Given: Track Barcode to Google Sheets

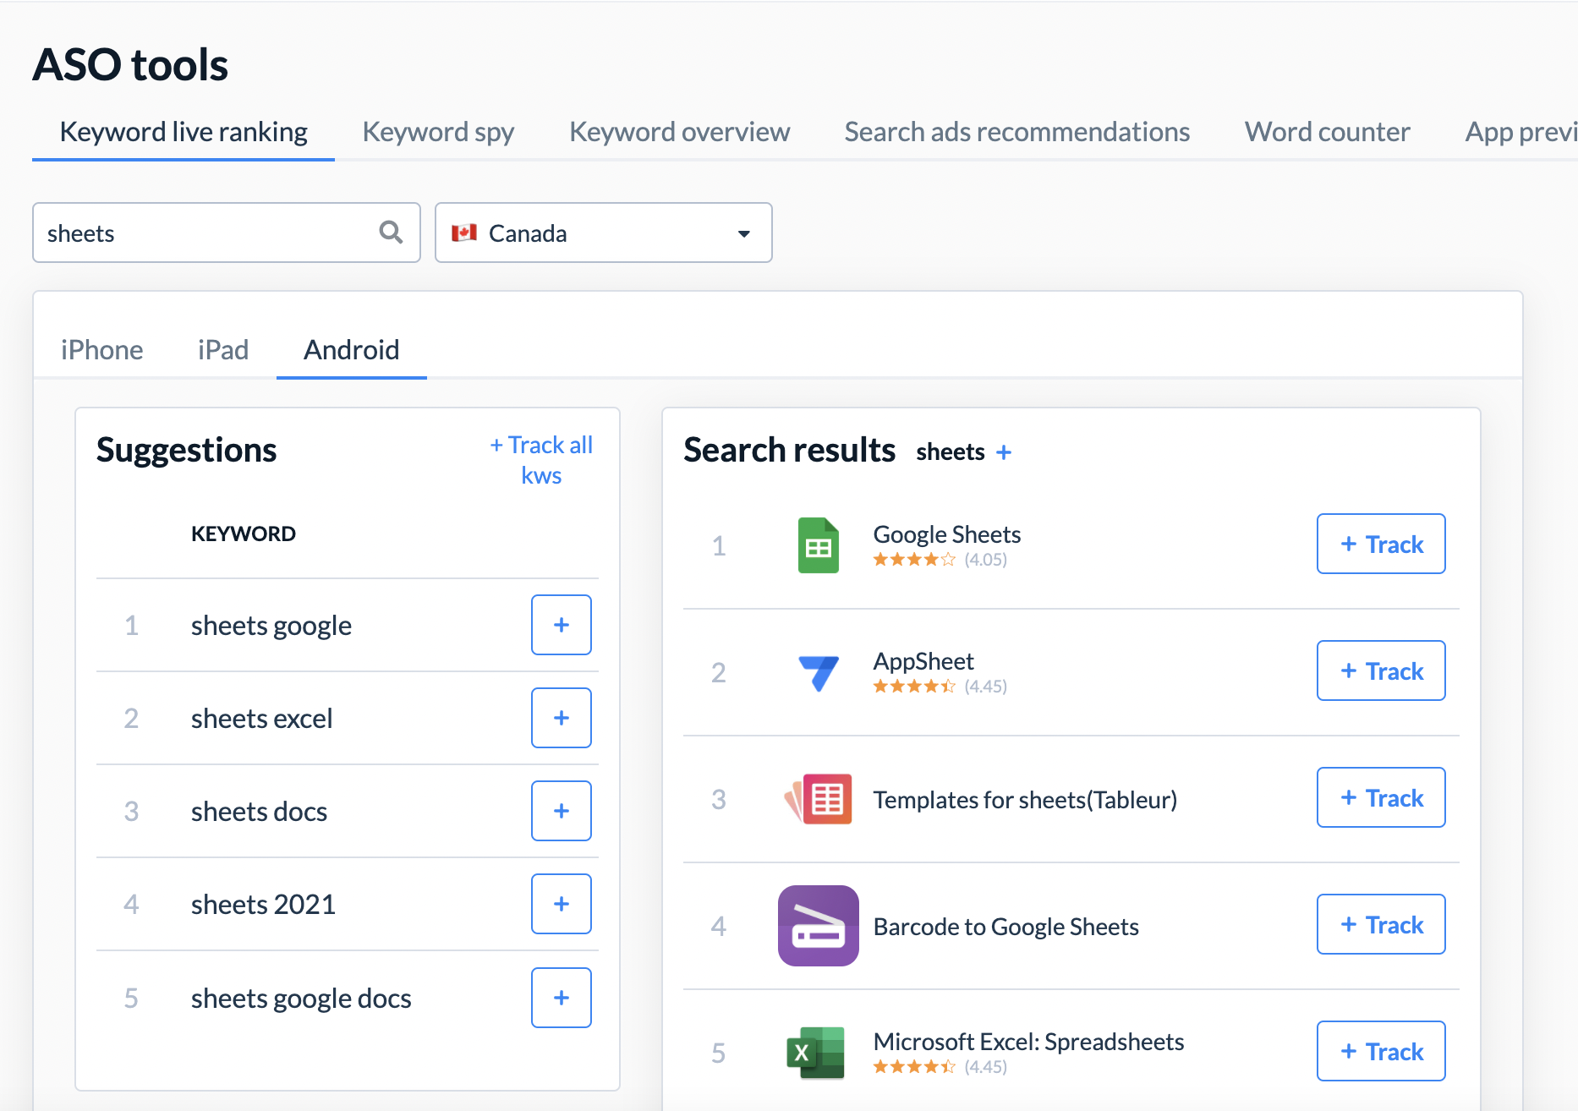Looking at the screenshot, I should [x=1381, y=924].
